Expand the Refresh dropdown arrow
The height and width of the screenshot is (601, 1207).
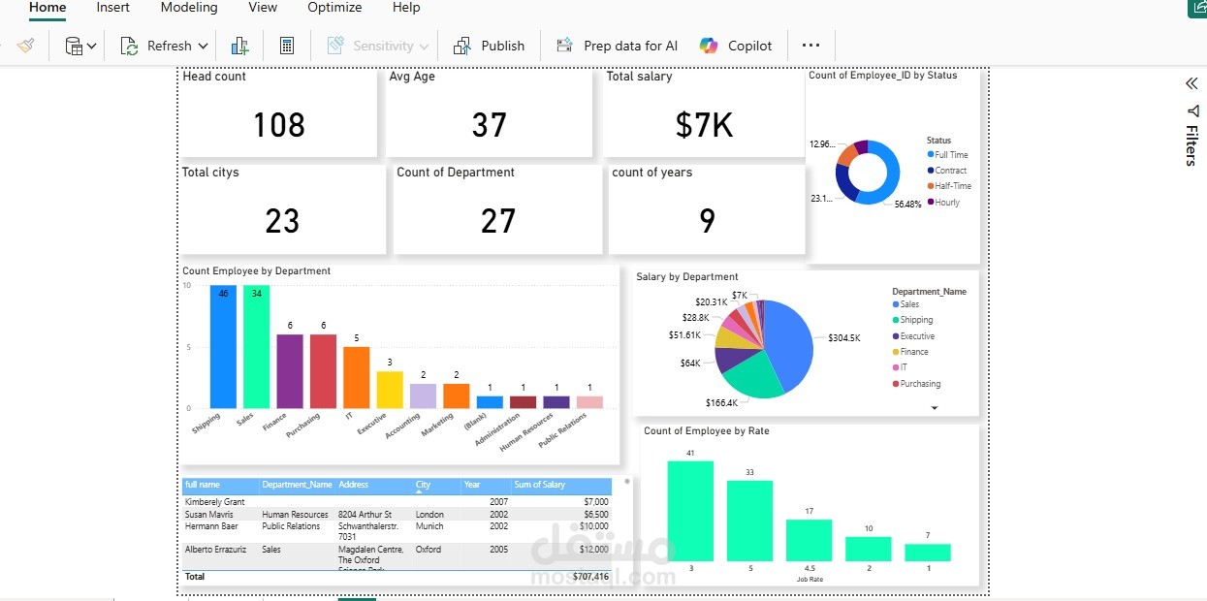pyautogui.click(x=203, y=47)
